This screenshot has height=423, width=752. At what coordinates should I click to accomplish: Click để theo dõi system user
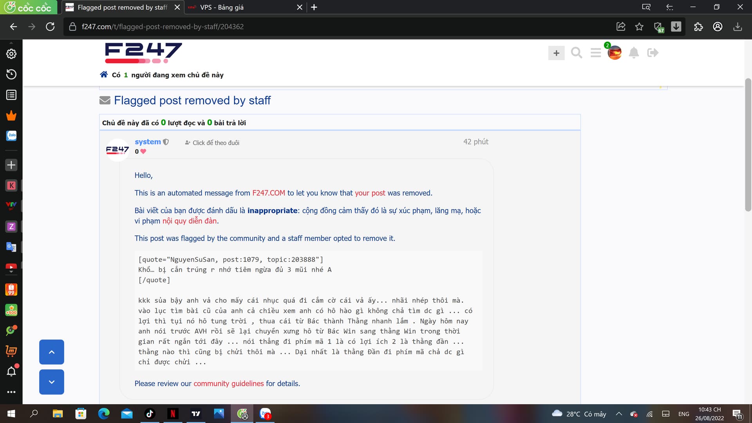point(212,143)
